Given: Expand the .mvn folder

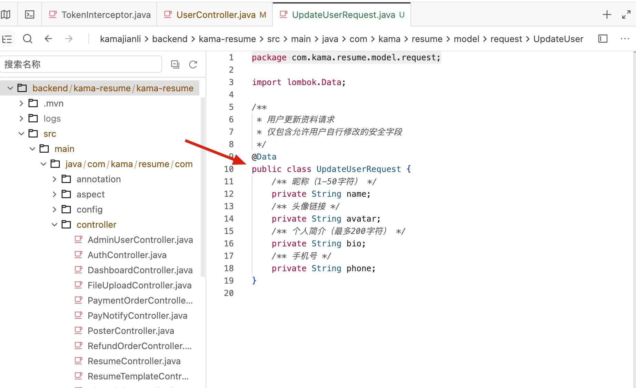Looking at the screenshot, I should click(x=21, y=103).
